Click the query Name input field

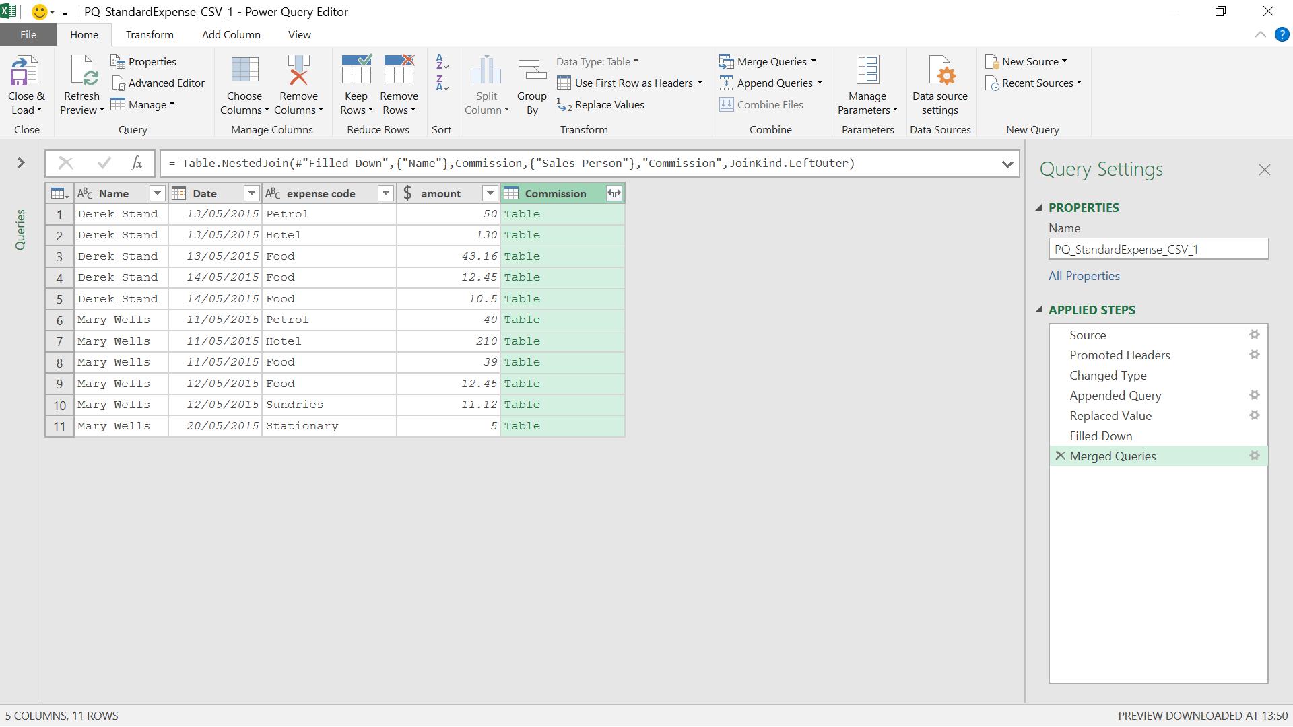pos(1158,250)
